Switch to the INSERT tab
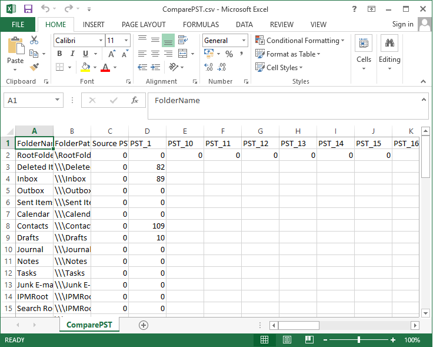Viewport: 433px width, 347px height. click(94, 25)
